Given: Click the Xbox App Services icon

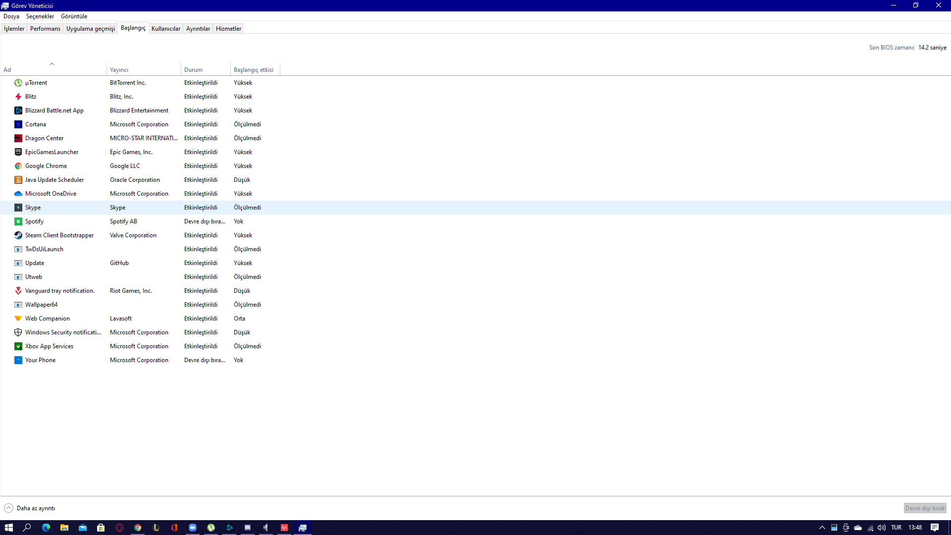Looking at the screenshot, I should click(x=18, y=346).
